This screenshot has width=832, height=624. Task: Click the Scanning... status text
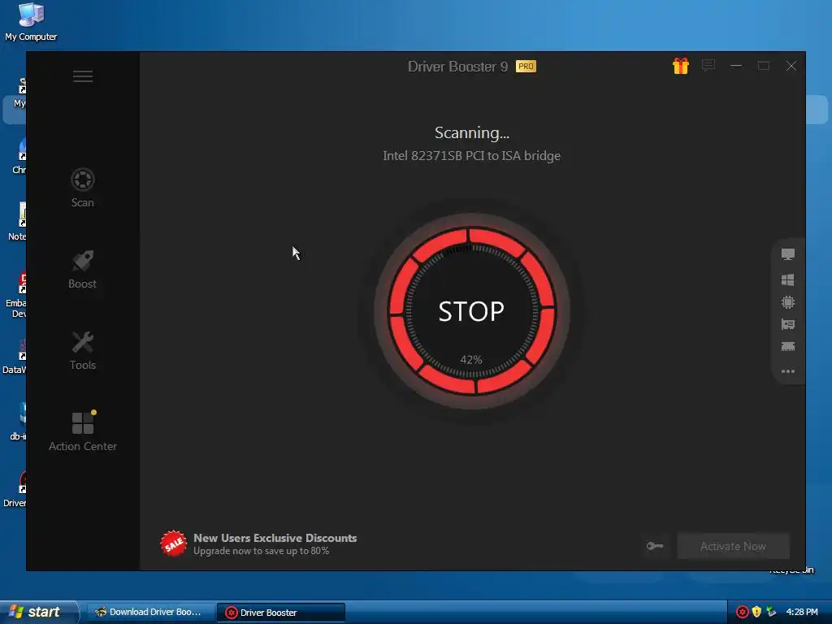tap(472, 132)
